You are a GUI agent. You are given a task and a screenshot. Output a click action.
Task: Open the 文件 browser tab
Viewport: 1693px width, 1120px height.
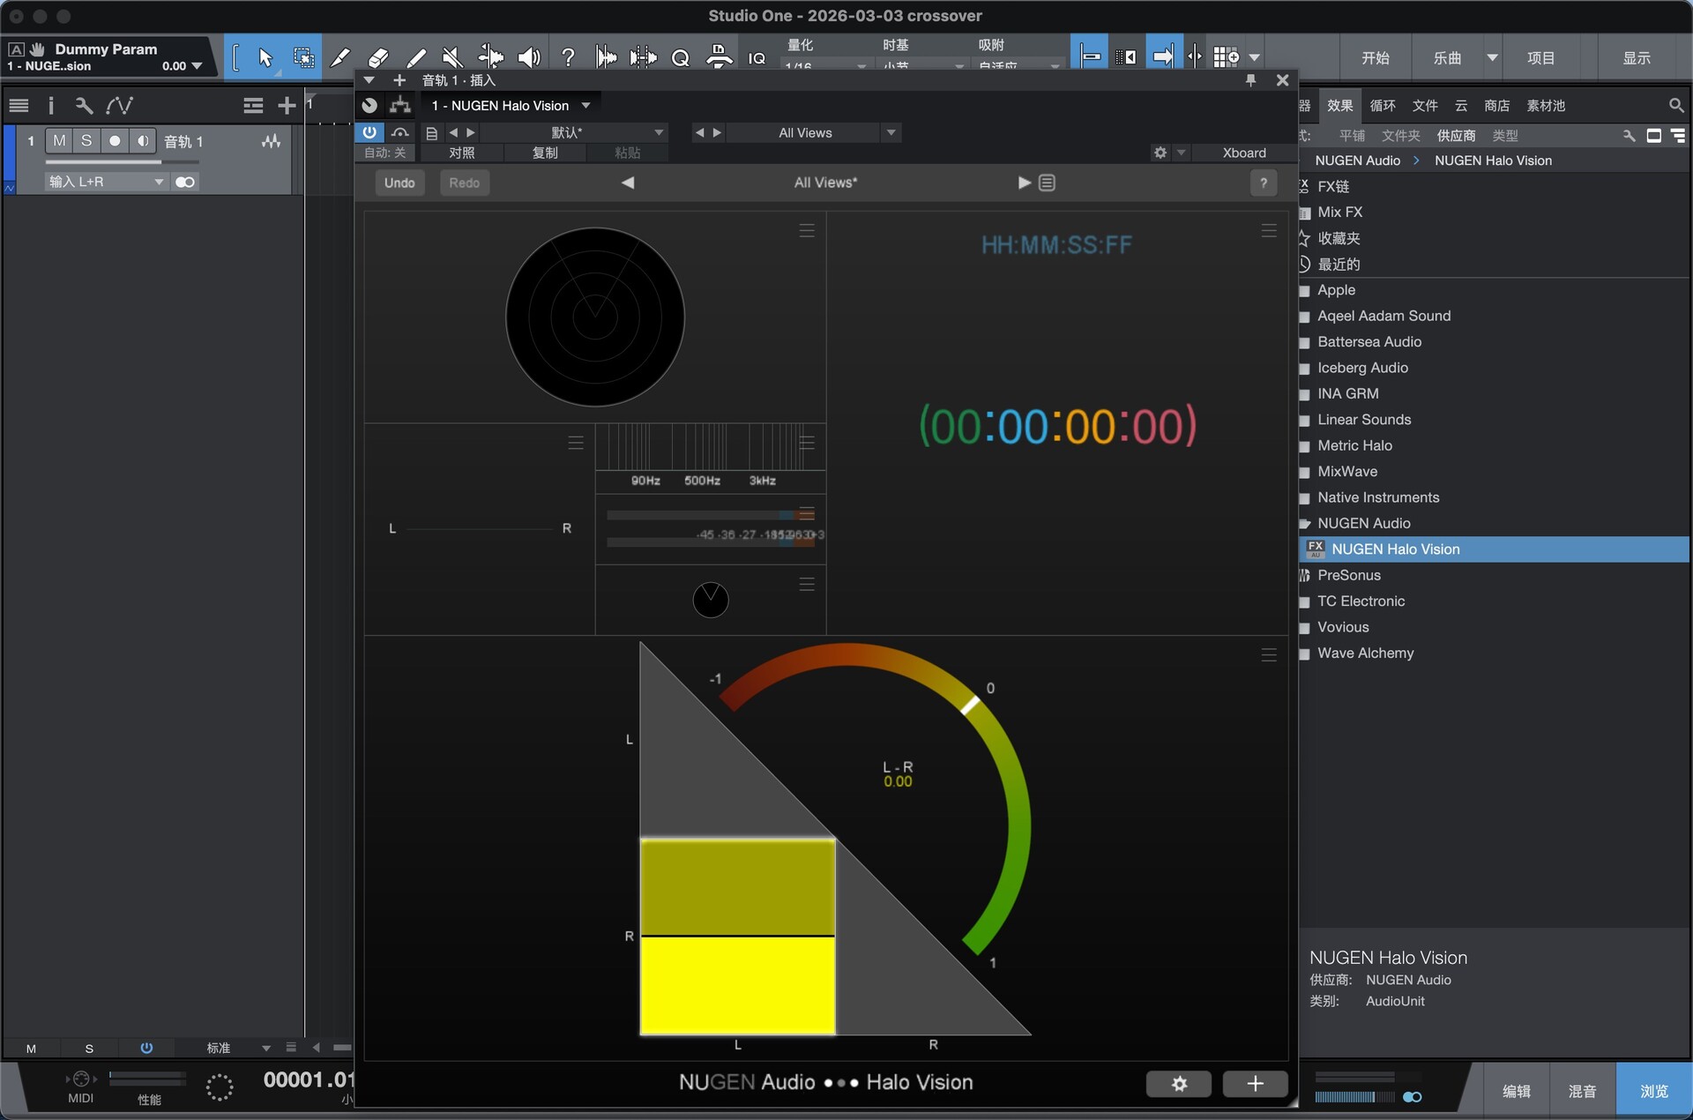[x=1424, y=106]
